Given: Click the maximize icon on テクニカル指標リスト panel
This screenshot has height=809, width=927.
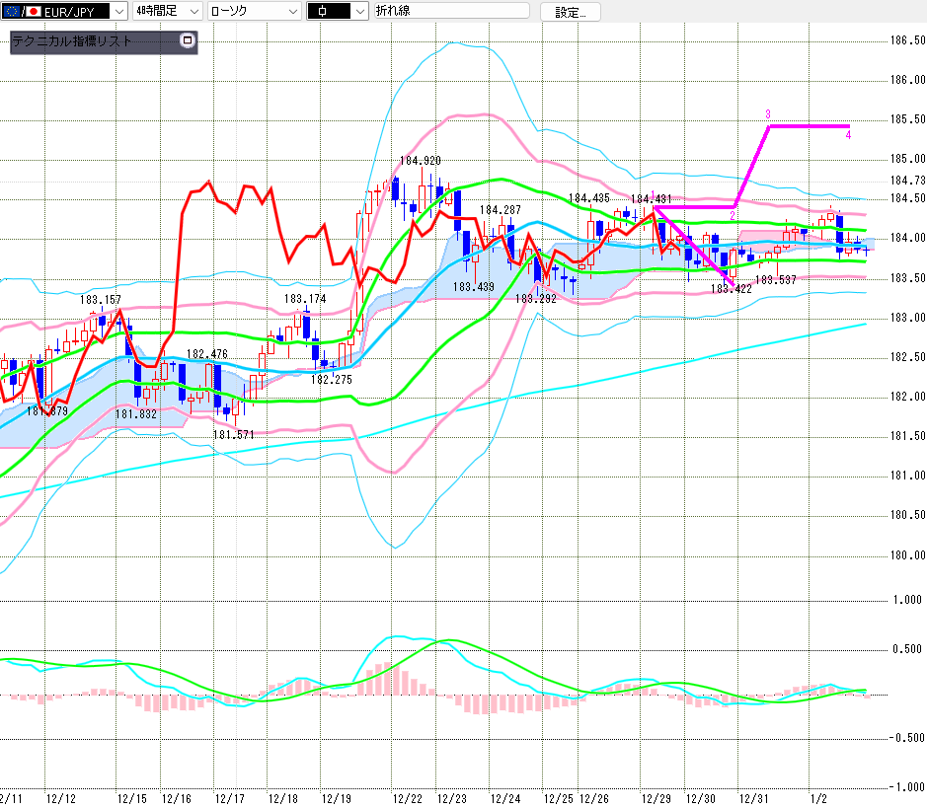Looking at the screenshot, I should (188, 41).
